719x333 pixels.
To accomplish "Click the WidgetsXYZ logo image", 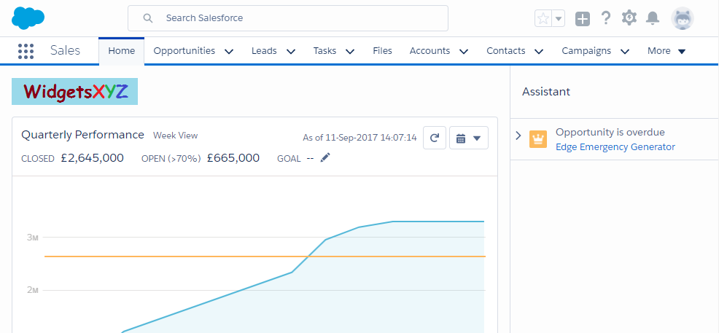I will [x=74, y=92].
